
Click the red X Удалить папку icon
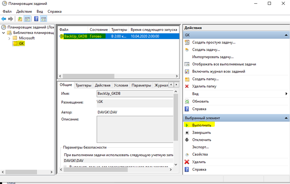(187, 86)
